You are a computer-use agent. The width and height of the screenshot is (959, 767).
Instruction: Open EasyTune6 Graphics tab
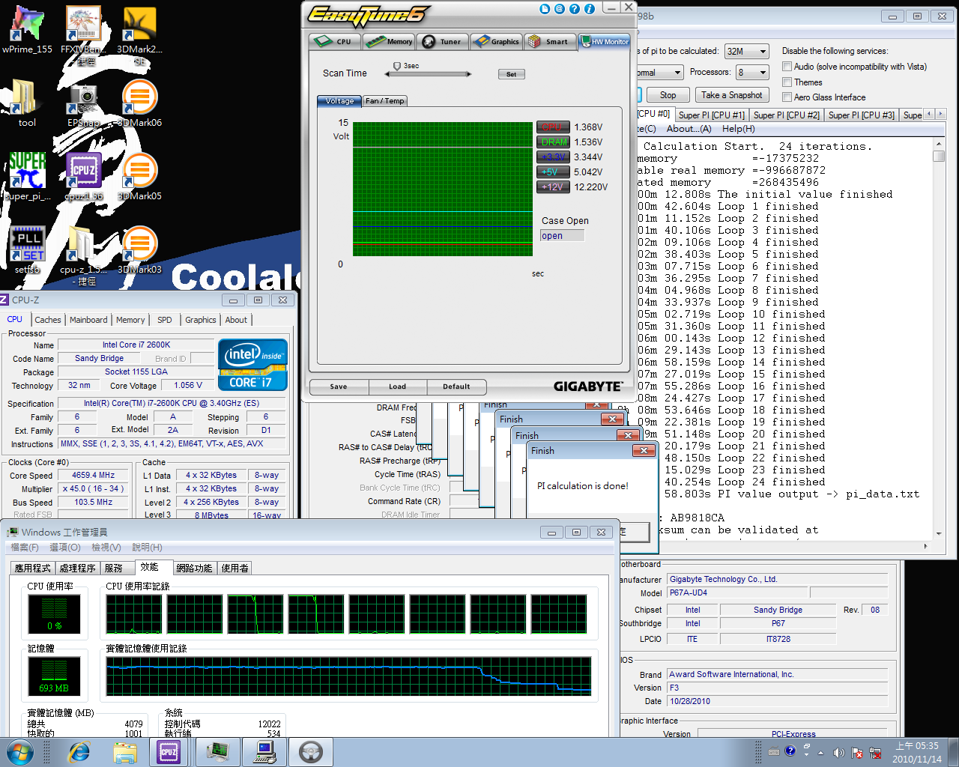tap(496, 41)
